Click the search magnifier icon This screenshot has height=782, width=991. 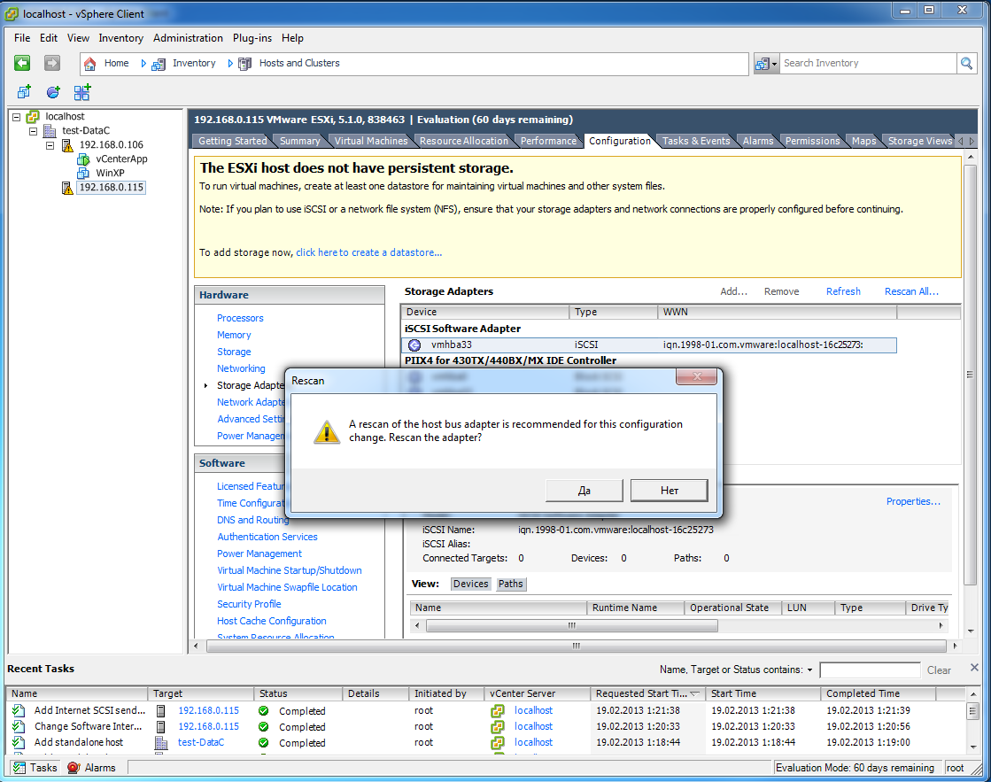pos(966,63)
